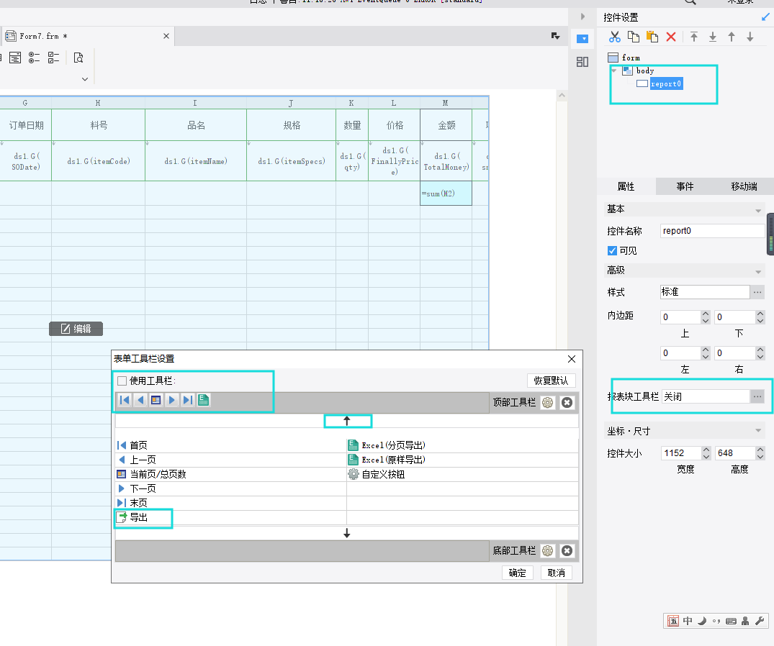Image resolution: width=774 pixels, height=646 pixels.
Task: Copy the selected widget
Action: pos(634,37)
